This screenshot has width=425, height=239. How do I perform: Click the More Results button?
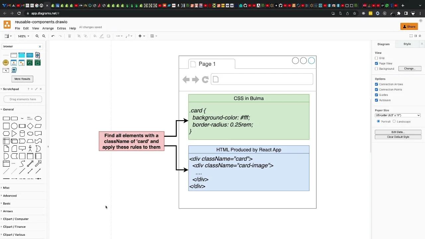(22, 79)
